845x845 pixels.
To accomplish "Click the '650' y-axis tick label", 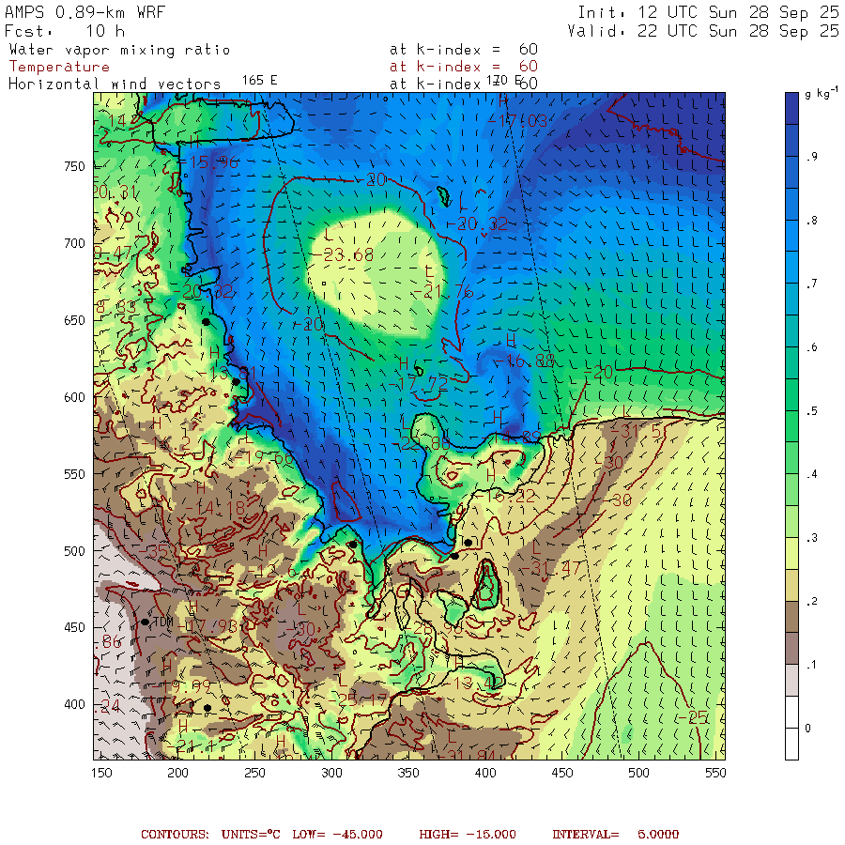I will 74,321.
